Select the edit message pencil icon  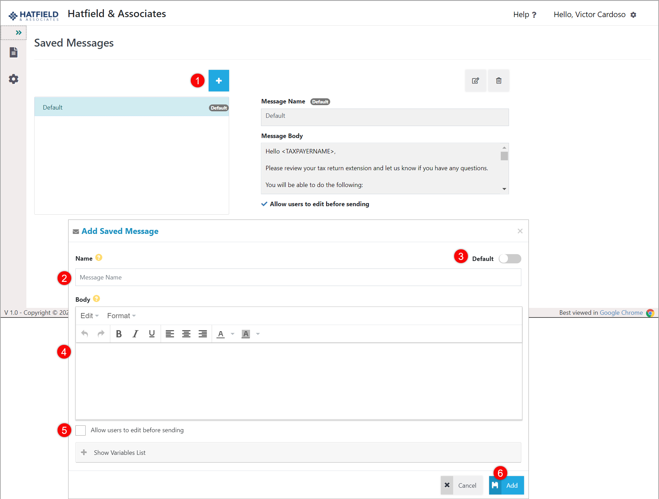pyautogui.click(x=475, y=80)
